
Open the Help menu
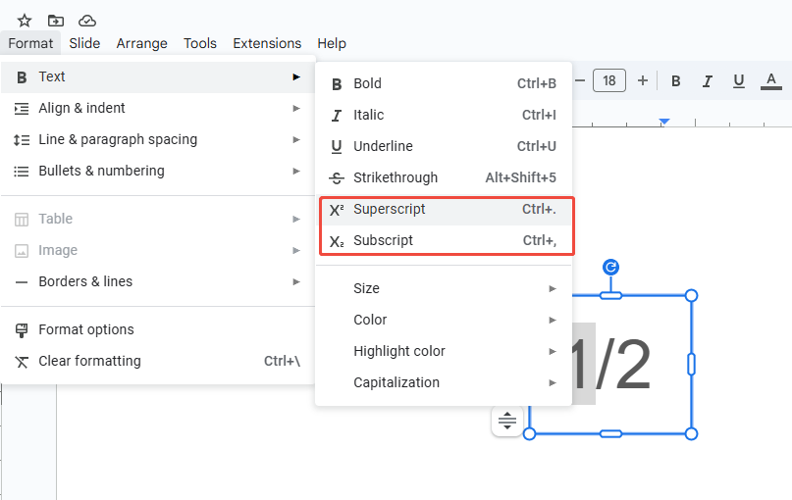pyautogui.click(x=332, y=43)
